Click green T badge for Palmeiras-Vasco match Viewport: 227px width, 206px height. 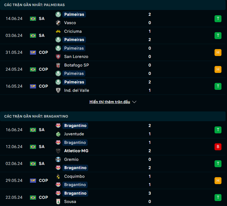[x=218, y=19]
